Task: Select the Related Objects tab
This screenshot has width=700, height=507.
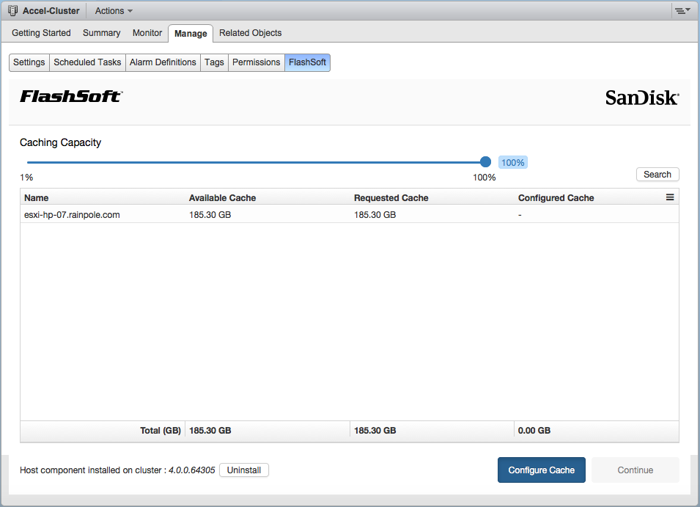Action: point(250,33)
